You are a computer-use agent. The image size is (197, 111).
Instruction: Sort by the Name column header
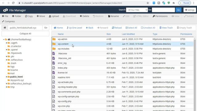click(x=61, y=34)
